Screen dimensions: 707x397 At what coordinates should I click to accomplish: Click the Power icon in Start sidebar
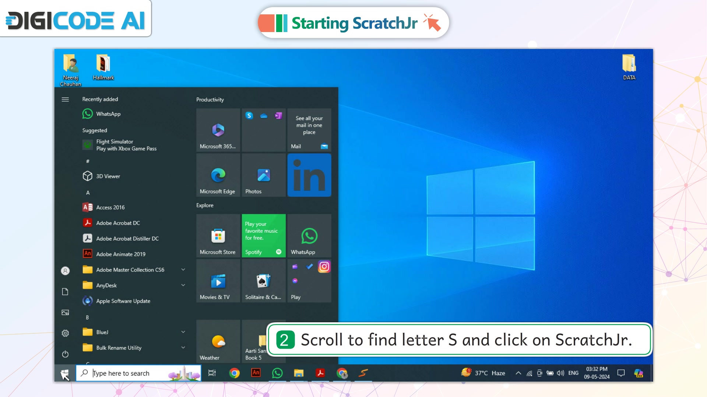[65, 354]
